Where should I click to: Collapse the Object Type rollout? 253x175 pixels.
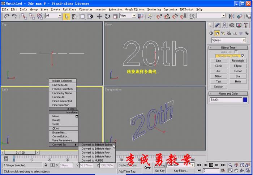[x=228, y=48]
